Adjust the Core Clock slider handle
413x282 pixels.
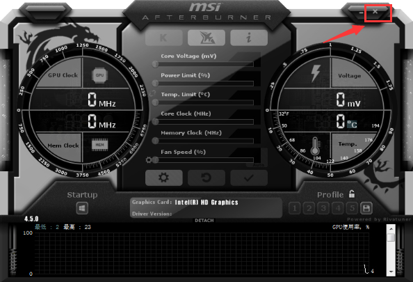click(x=156, y=122)
